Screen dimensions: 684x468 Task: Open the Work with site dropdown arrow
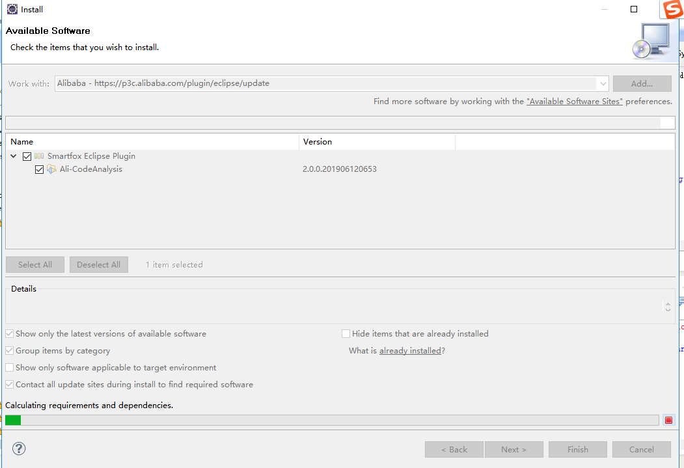tap(603, 84)
